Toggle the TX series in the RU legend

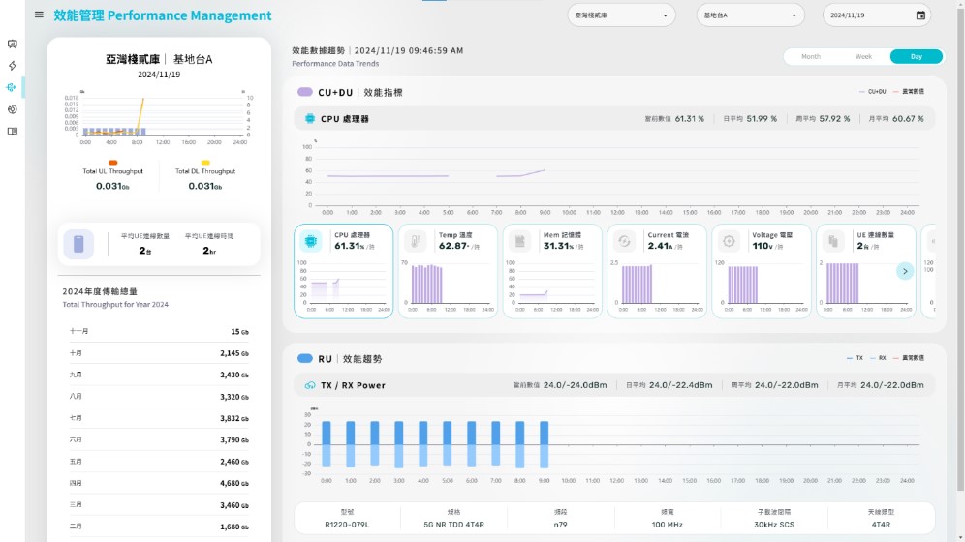point(854,358)
